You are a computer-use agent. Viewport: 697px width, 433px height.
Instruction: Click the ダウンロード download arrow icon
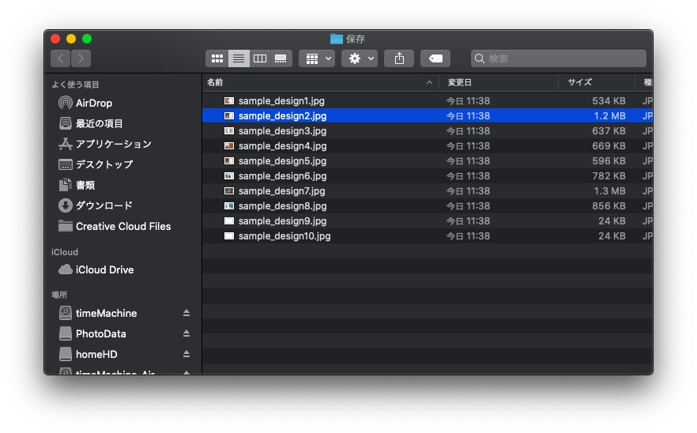click(66, 205)
